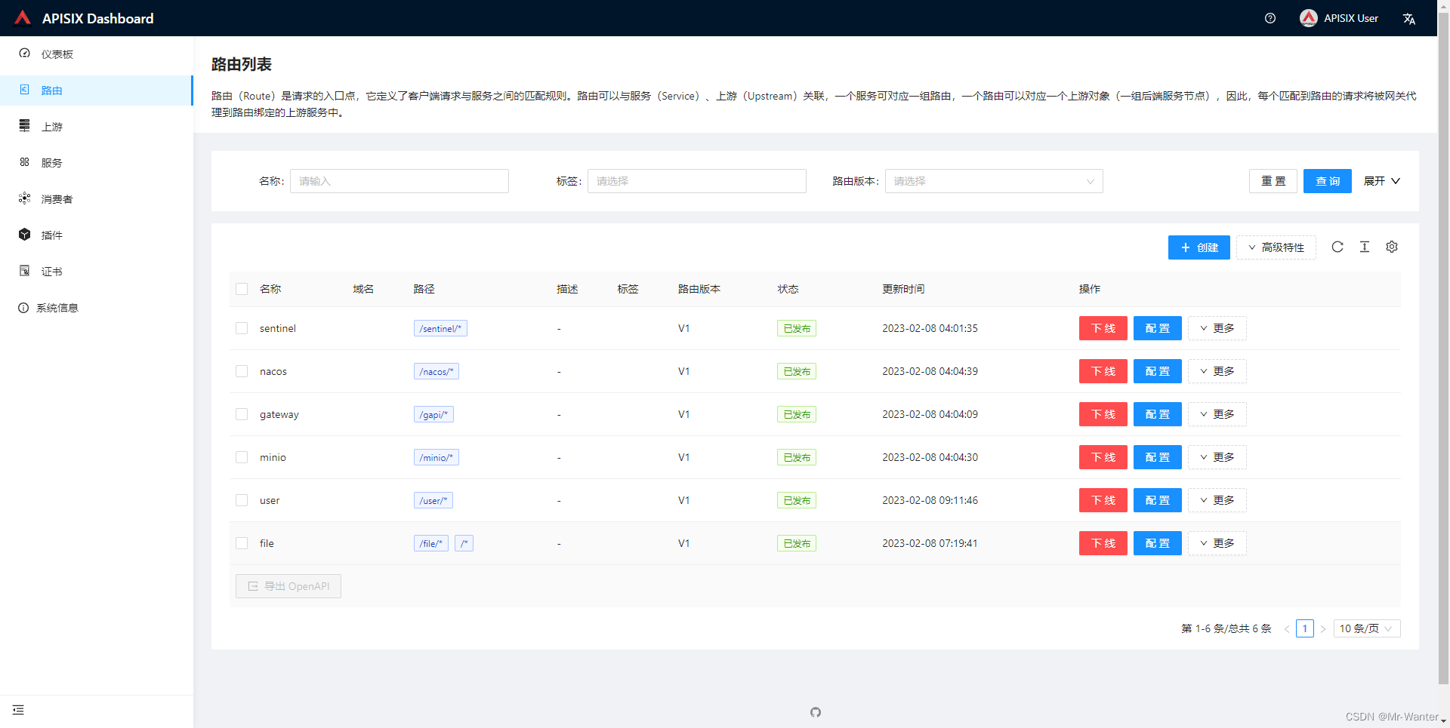Open the 高级特性 dropdown
This screenshot has width=1450, height=728.
click(1276, 247)
